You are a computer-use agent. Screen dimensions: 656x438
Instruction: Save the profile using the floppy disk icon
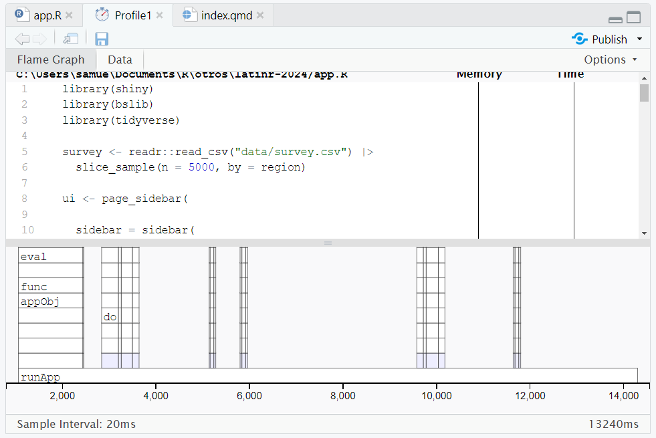coord(102,39)
